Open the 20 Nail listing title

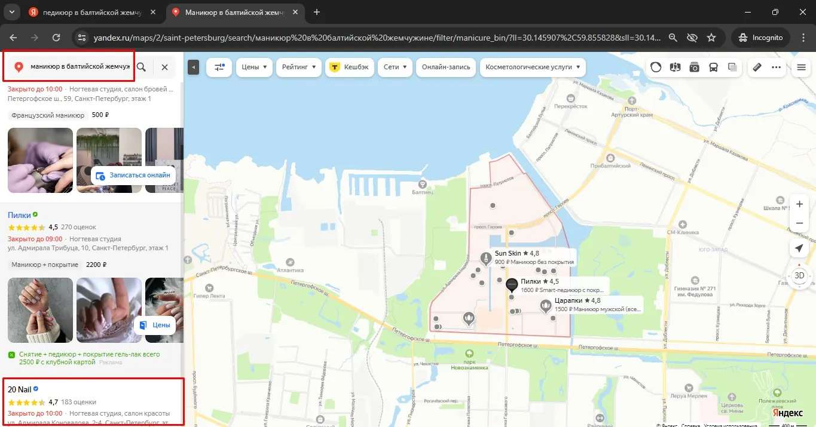pyautogui.click(x=19, y=389)
